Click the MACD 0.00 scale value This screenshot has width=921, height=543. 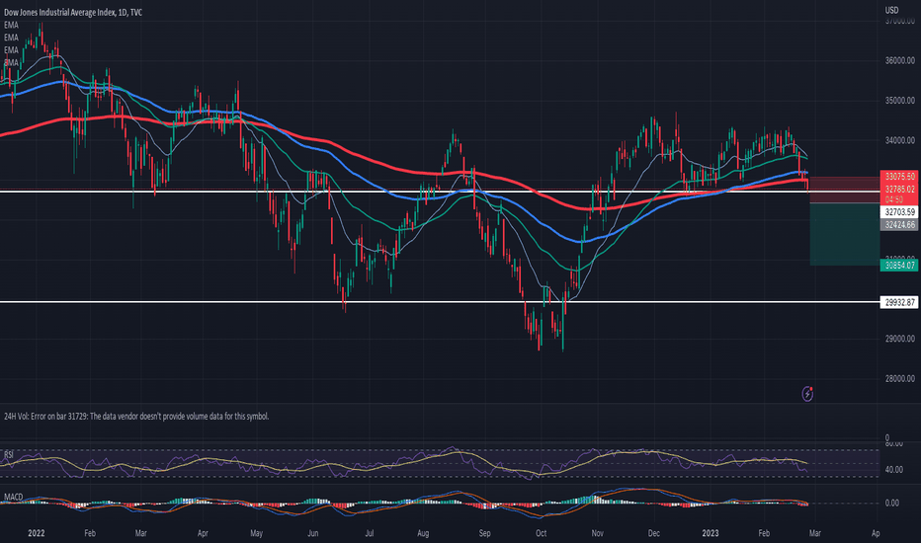(x=891, y=504)
